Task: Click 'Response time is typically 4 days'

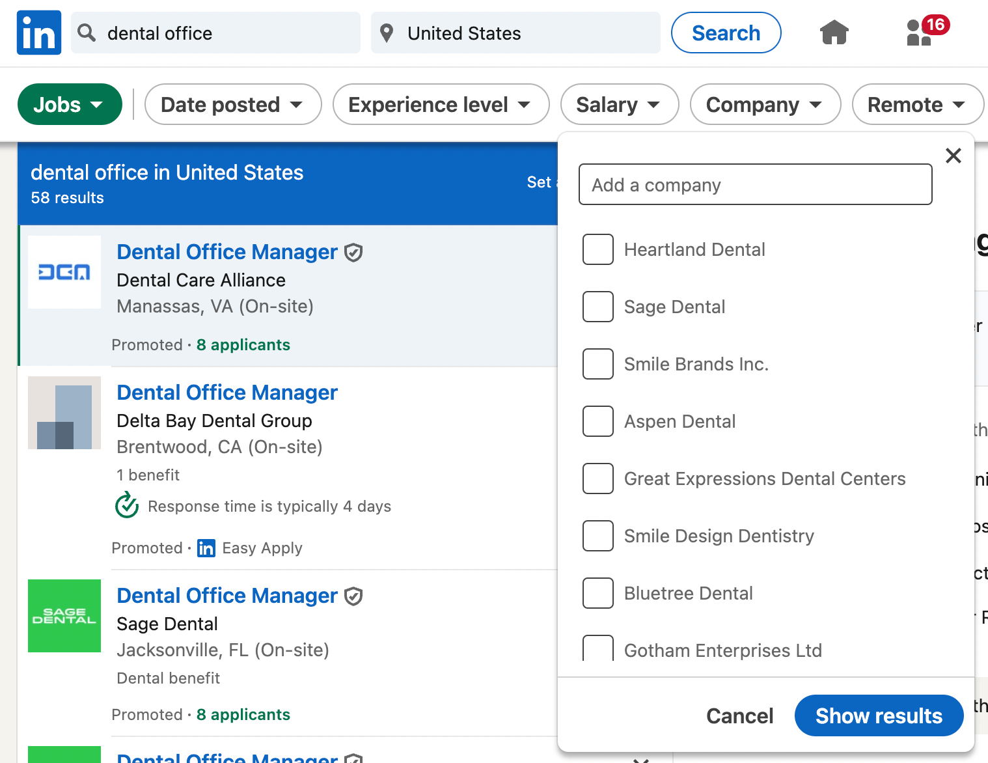Action: (269, 506)
